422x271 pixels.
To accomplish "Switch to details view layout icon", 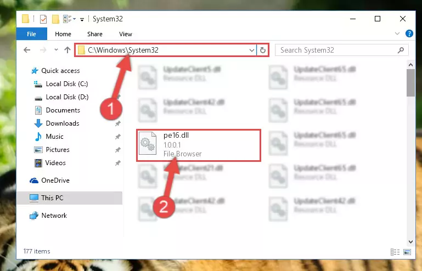I will (395, 252).
